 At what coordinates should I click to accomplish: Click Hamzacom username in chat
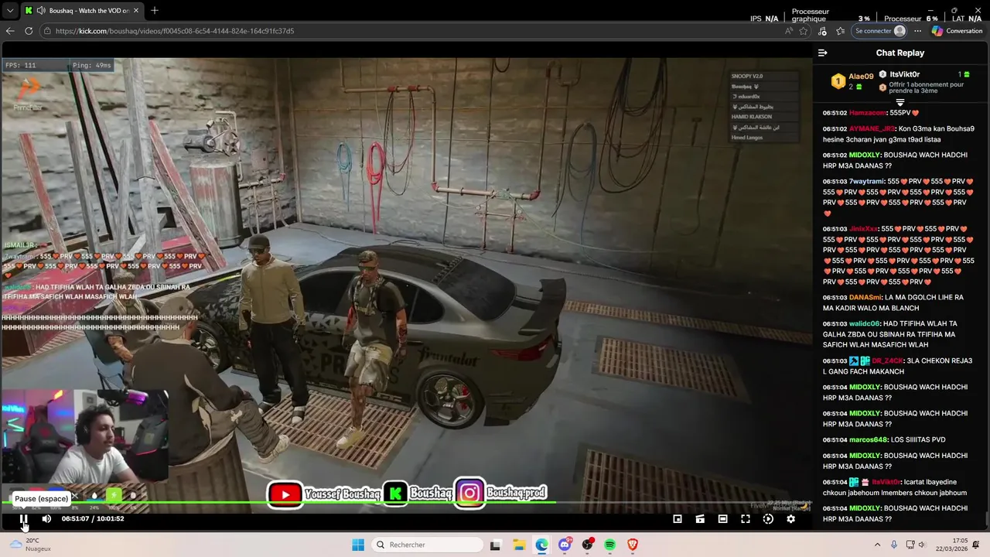pos(866,113)
